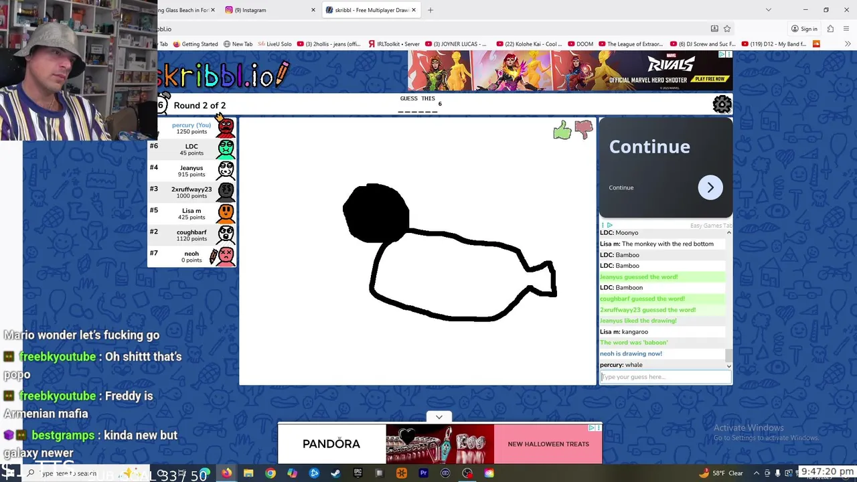Click New Halloween Treats ad text

(548, 444)
